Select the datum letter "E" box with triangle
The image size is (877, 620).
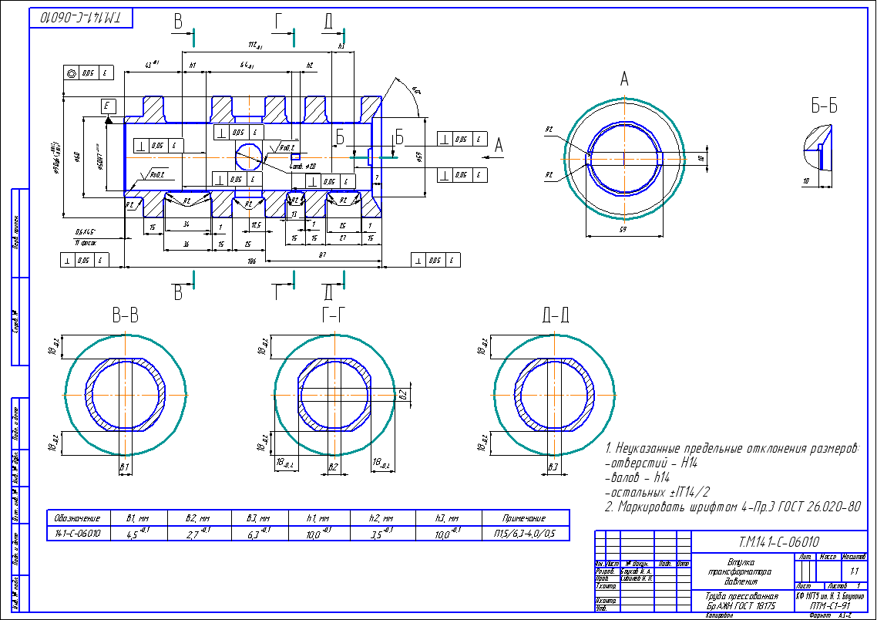[x=108, y=106]
